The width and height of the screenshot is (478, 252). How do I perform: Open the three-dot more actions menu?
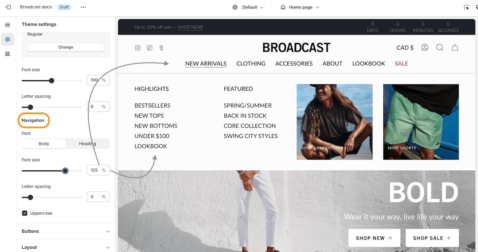coord(83,7)
